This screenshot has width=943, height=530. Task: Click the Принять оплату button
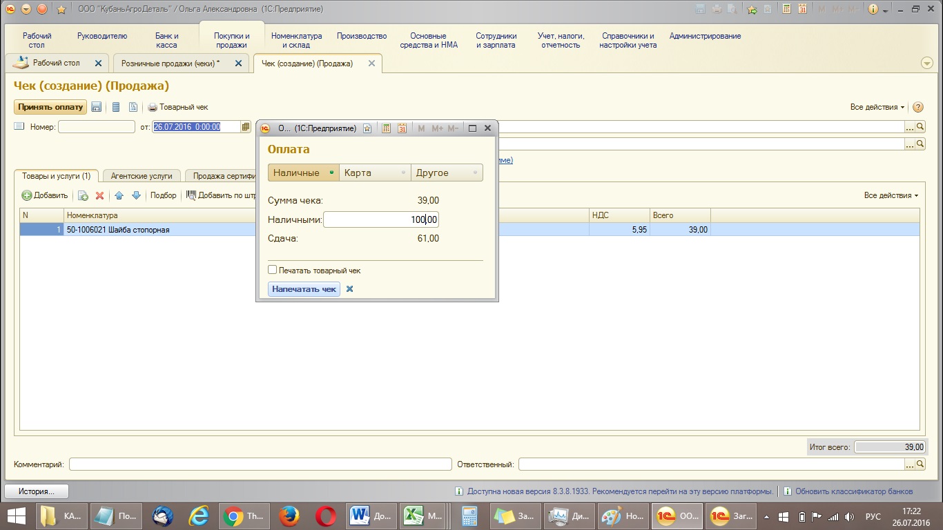[50, 107]
